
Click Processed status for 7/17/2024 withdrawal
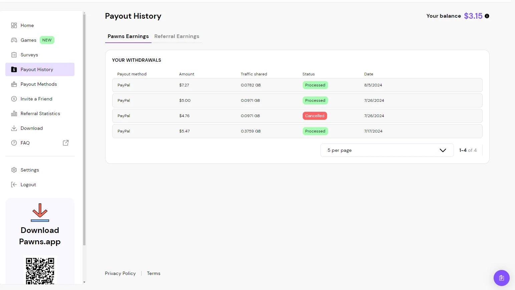[x=315, y=131]
